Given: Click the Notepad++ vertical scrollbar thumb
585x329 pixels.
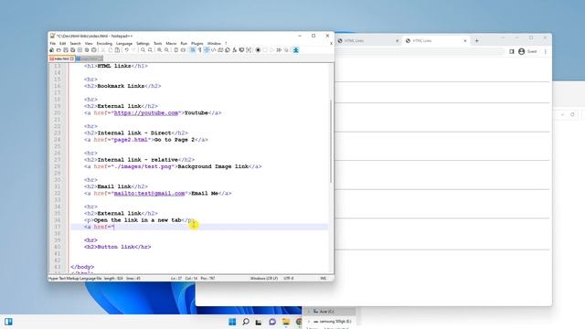Looking at the screenshot, I should (331, 141).
